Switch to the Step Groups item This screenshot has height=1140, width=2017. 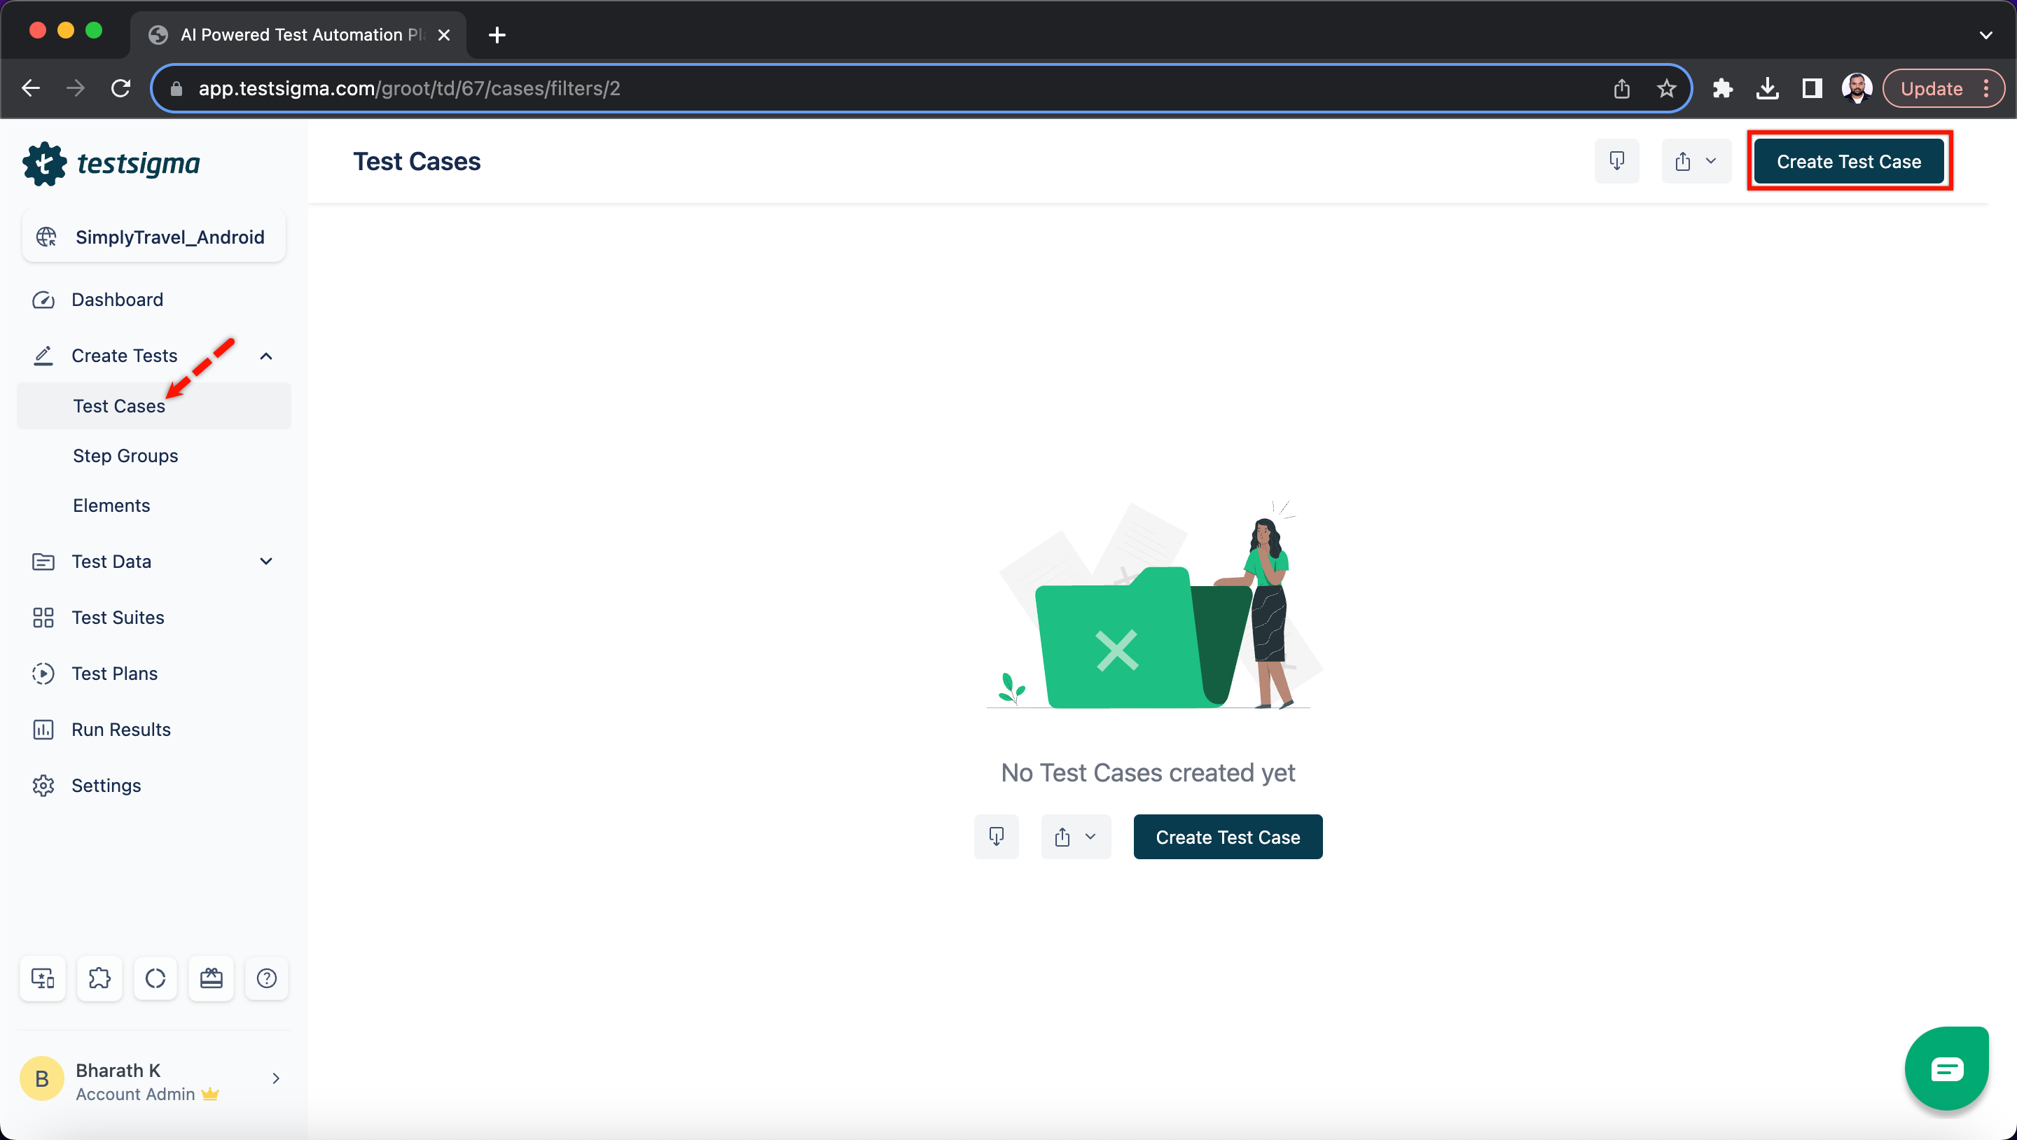(125, 455)
